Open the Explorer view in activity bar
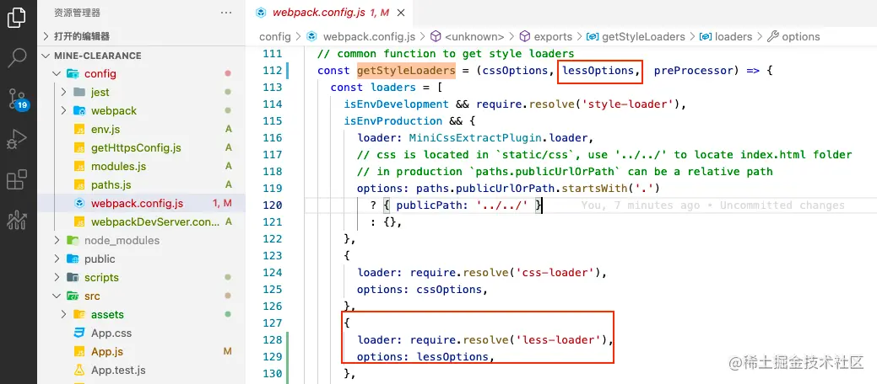 [x=17, y=17]
